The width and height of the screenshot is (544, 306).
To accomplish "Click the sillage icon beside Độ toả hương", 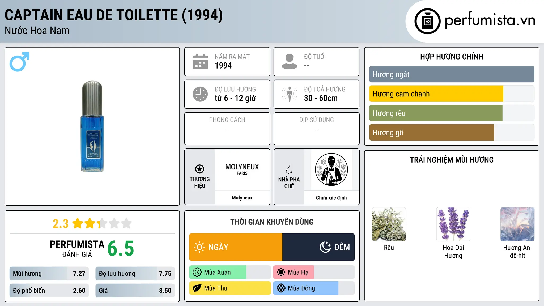I will tap(289, 94).
